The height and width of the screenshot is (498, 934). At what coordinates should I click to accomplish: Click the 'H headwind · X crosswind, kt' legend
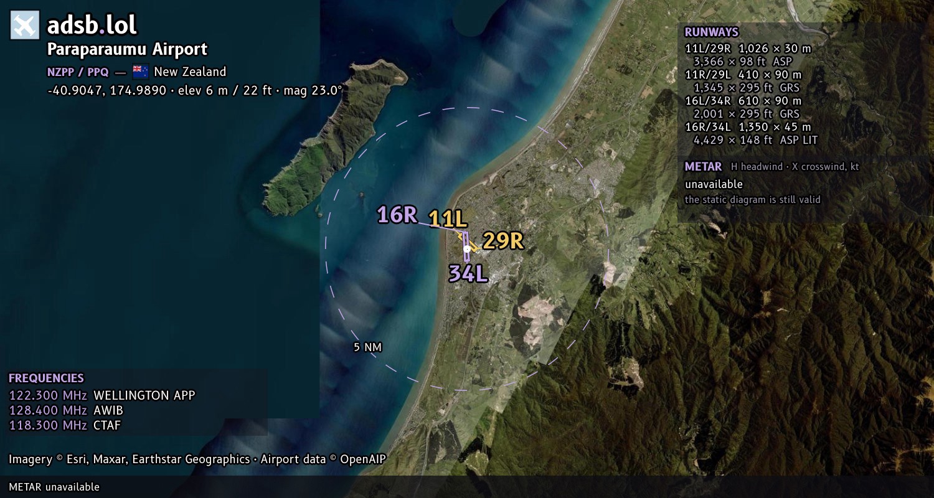795,167
